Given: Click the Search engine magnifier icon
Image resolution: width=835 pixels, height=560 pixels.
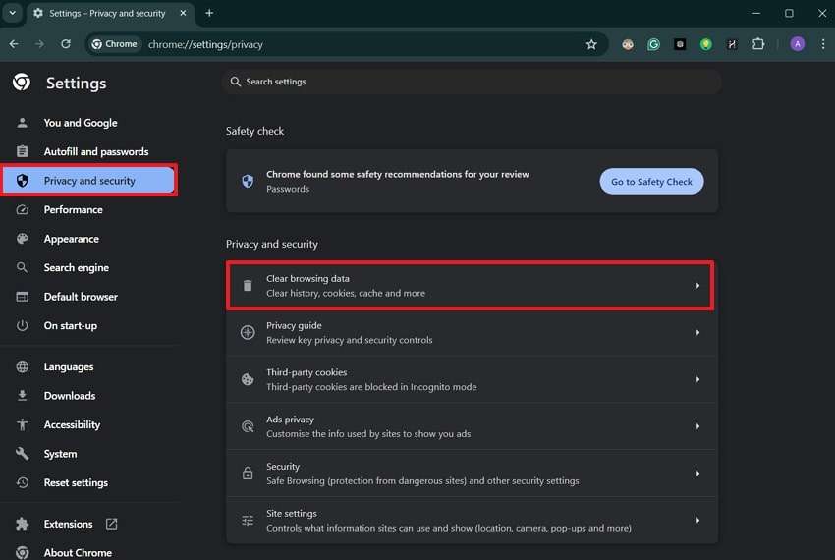Looking at the screenshot, I should tap(22, 267).
